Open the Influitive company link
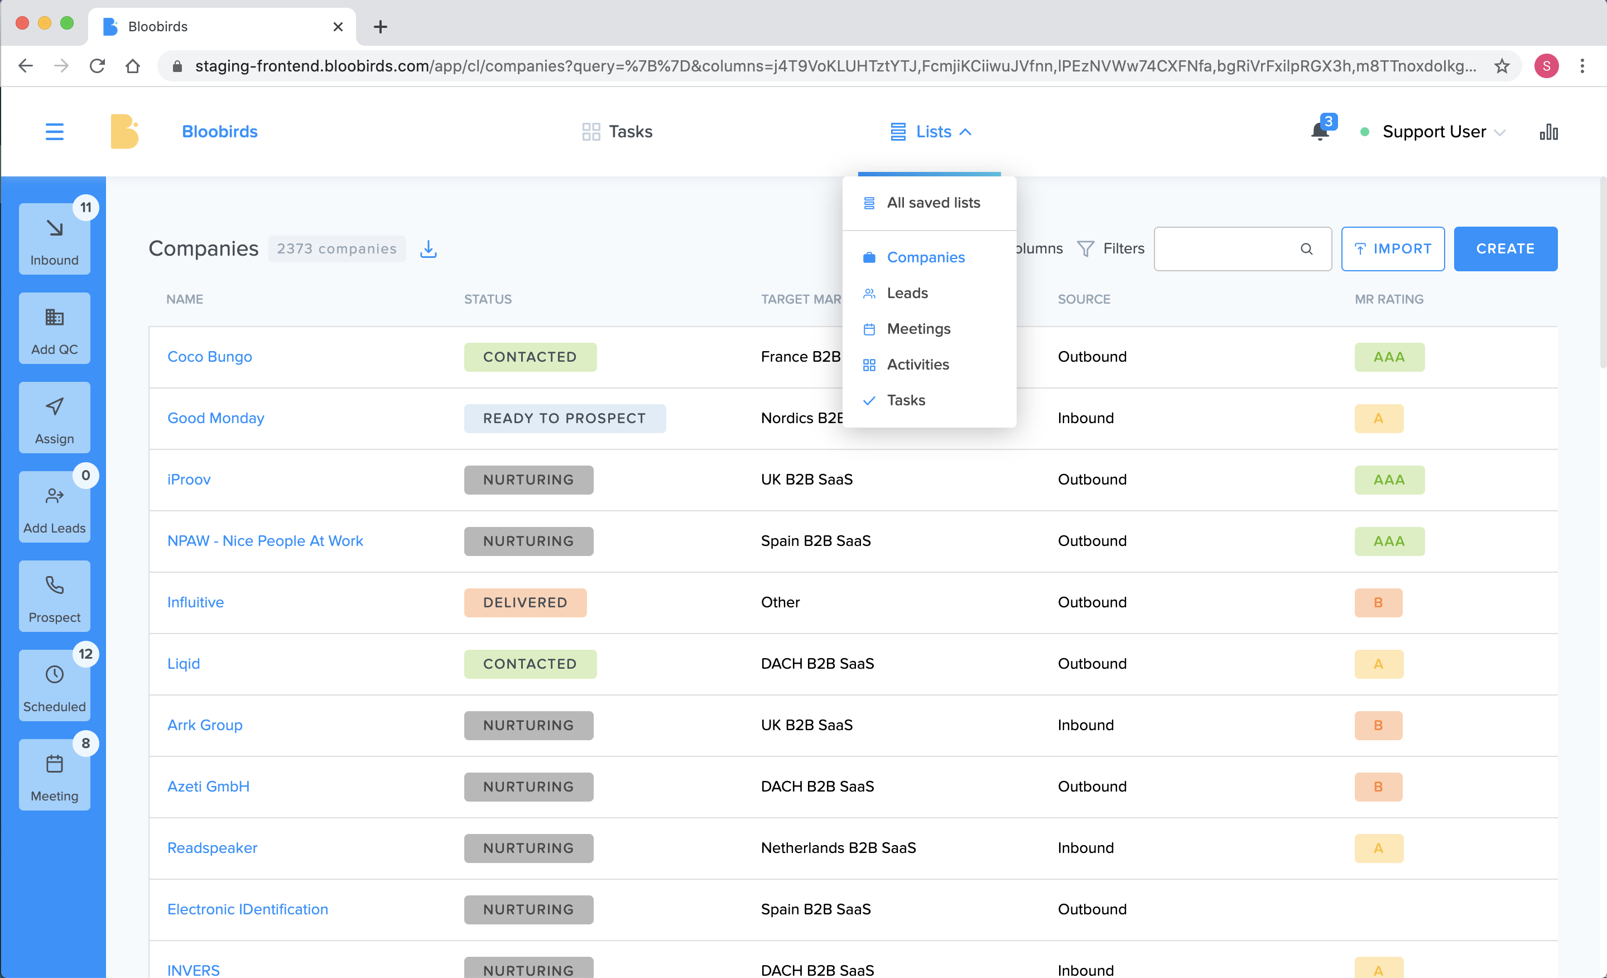This screenshot has height=978, width=1607. coord(195,602)
